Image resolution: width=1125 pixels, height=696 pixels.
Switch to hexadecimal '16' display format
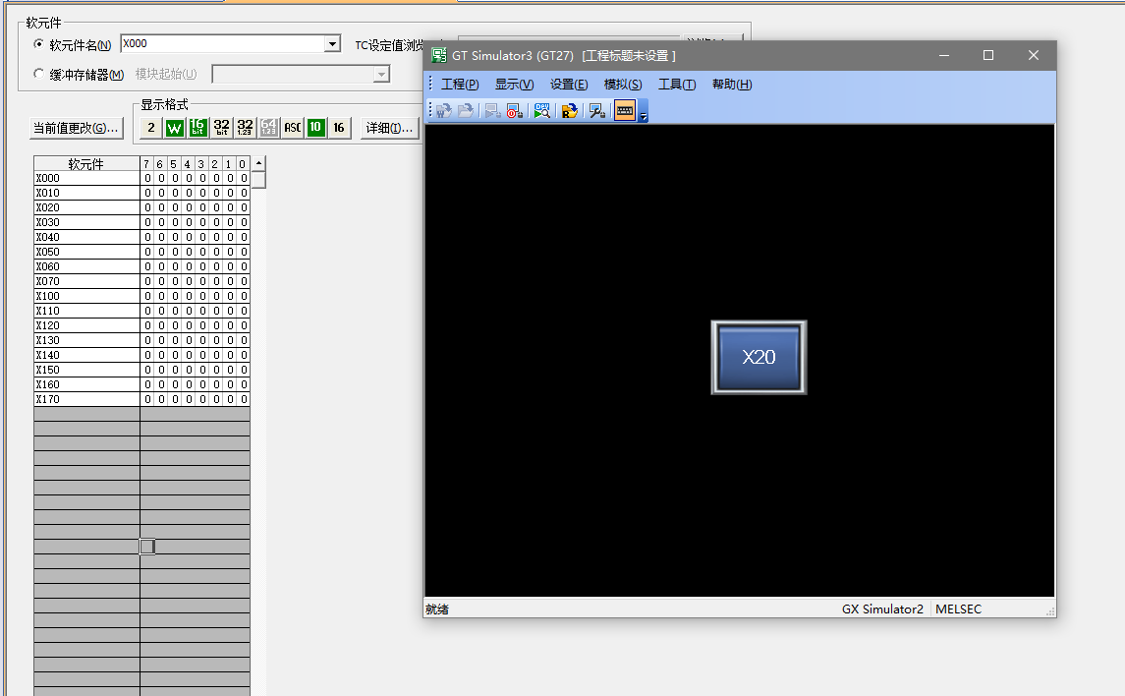339,128
